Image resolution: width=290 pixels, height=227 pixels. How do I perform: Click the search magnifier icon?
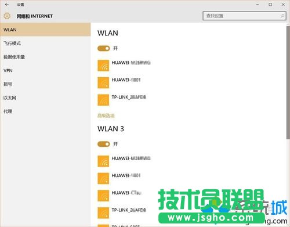[282, 16]
